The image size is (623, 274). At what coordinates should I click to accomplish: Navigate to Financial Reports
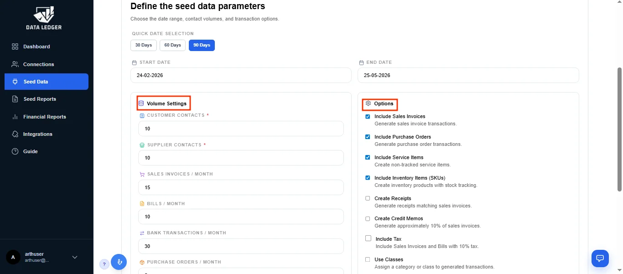[x=47, y=117]
